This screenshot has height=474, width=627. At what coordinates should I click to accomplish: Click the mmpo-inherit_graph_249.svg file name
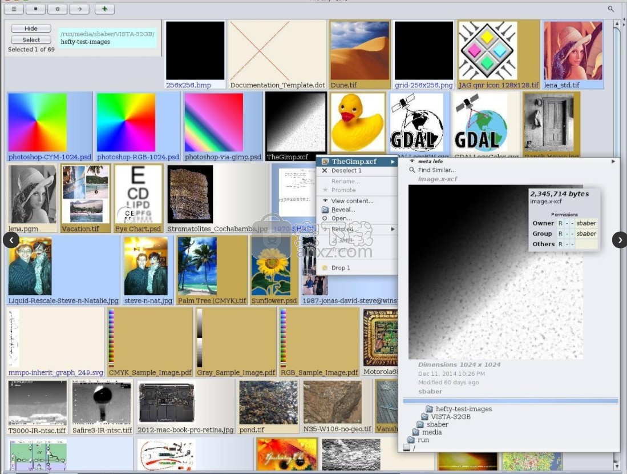pos(55,373)
